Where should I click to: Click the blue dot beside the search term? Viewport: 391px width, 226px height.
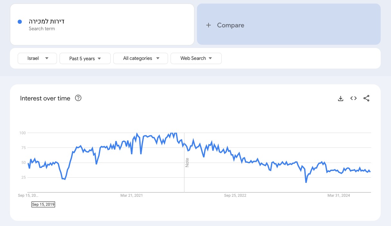point(20,22)
